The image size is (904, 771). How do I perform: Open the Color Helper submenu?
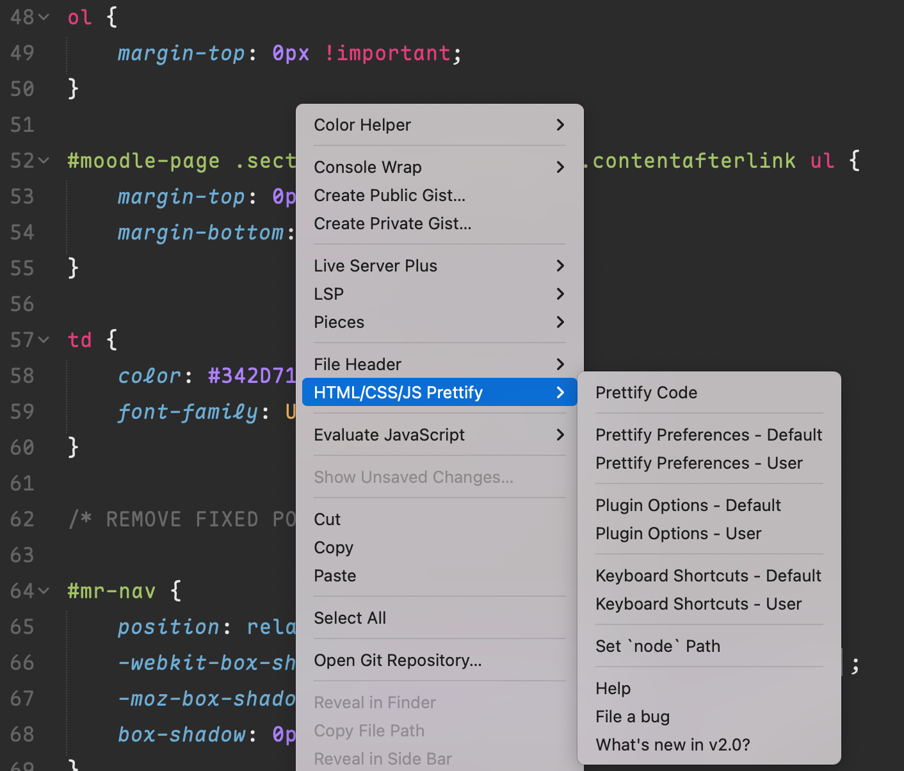pyautogui.click(x=439, y=125)
